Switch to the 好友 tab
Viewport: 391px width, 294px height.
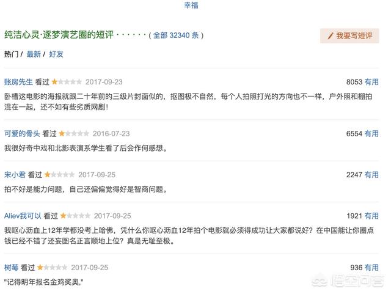(56, 54)
